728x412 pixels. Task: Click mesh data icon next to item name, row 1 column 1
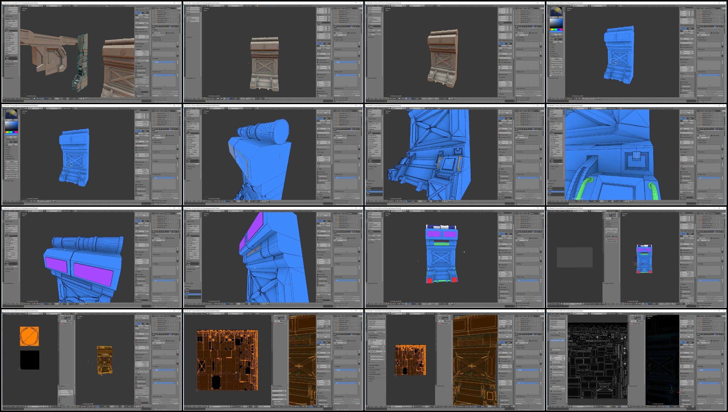[x=136, y=61]
